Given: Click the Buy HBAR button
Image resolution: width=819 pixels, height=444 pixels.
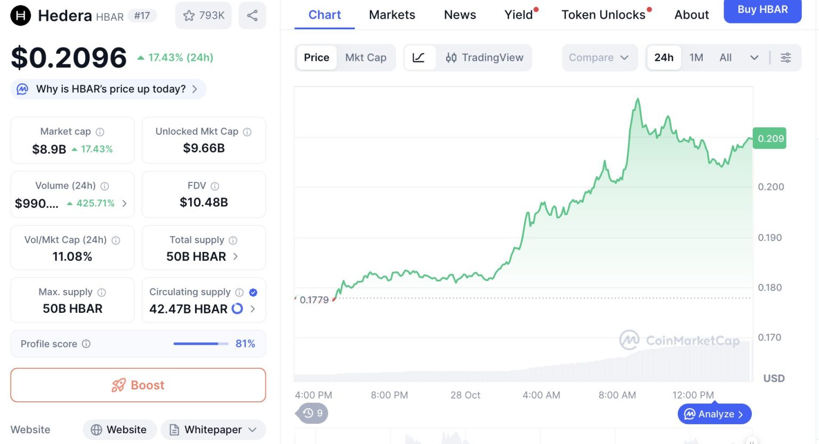Looking at the screenshot, I should point(762,10).
